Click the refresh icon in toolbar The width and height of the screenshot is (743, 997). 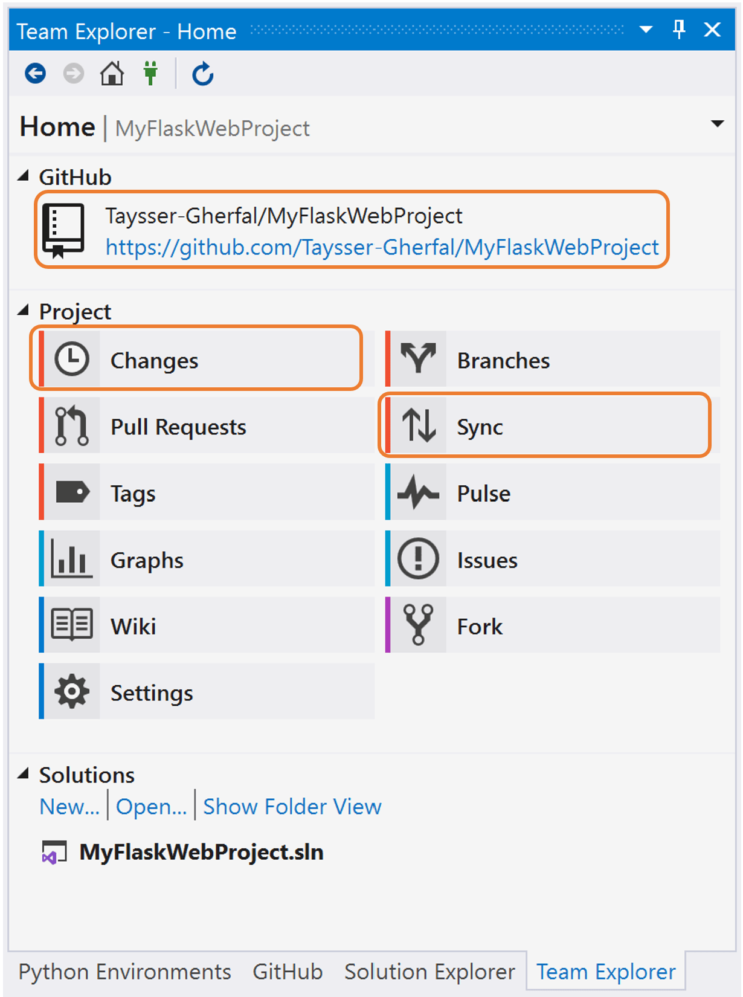click(x=202, y=74)
